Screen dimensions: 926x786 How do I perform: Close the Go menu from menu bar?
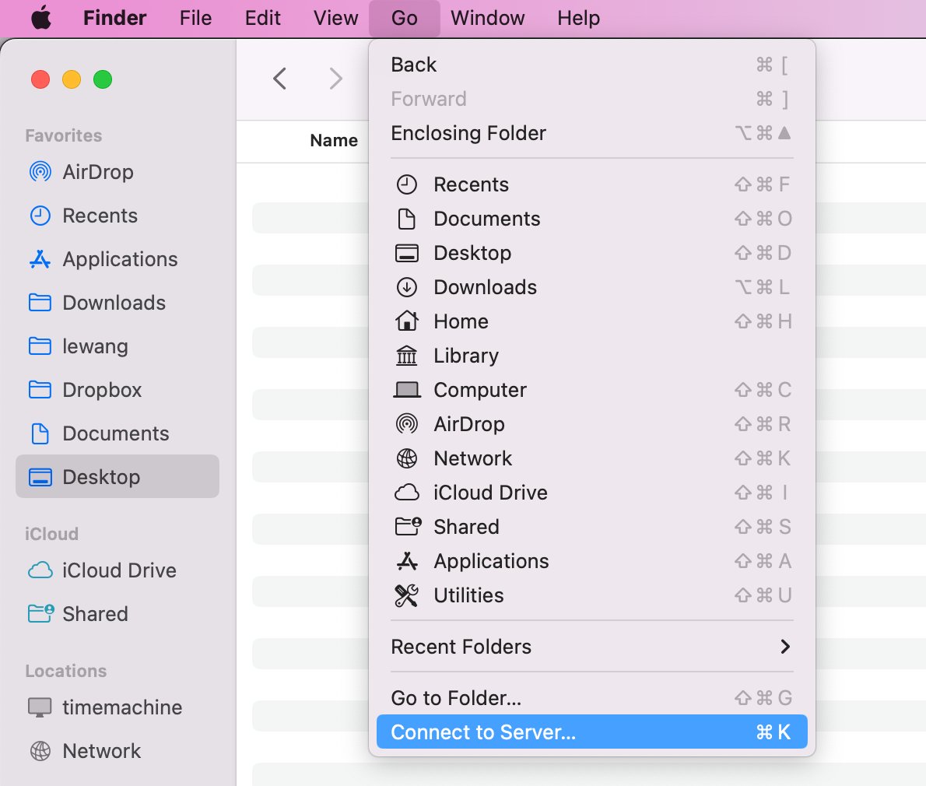[x=405, y=18]
